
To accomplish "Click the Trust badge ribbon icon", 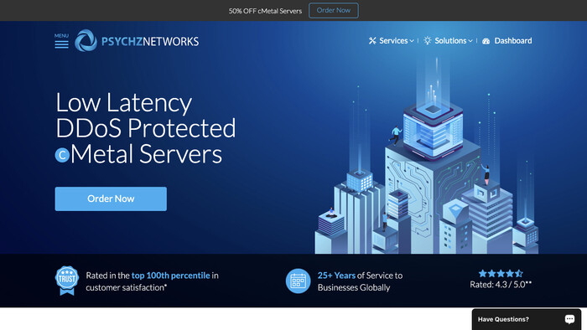I will [x=67, y=281].
